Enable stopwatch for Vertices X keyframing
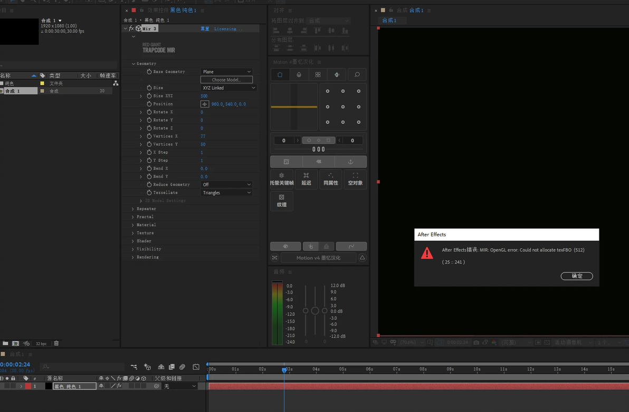 [x=149, y=136]
